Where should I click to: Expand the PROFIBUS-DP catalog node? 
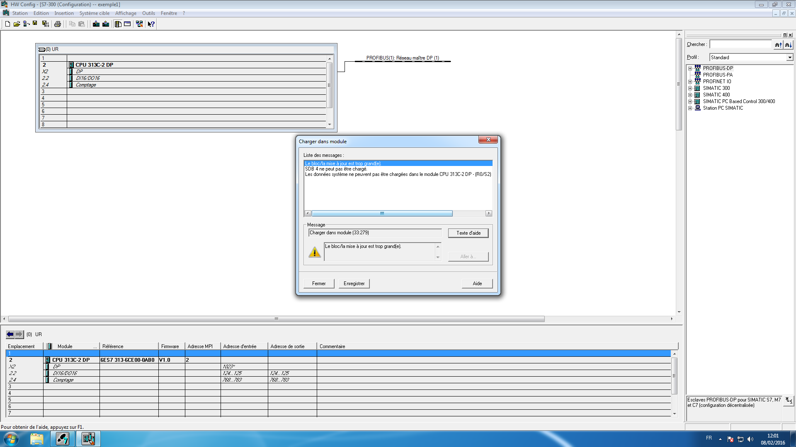pyautogui.click(x=690, y=68)
